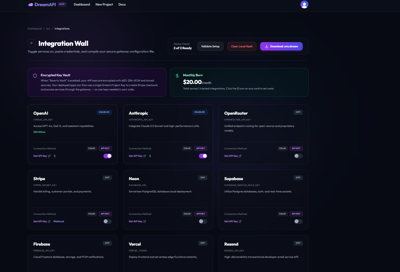
Task: Switch on the Stripe integration
Action: (107, 221)
